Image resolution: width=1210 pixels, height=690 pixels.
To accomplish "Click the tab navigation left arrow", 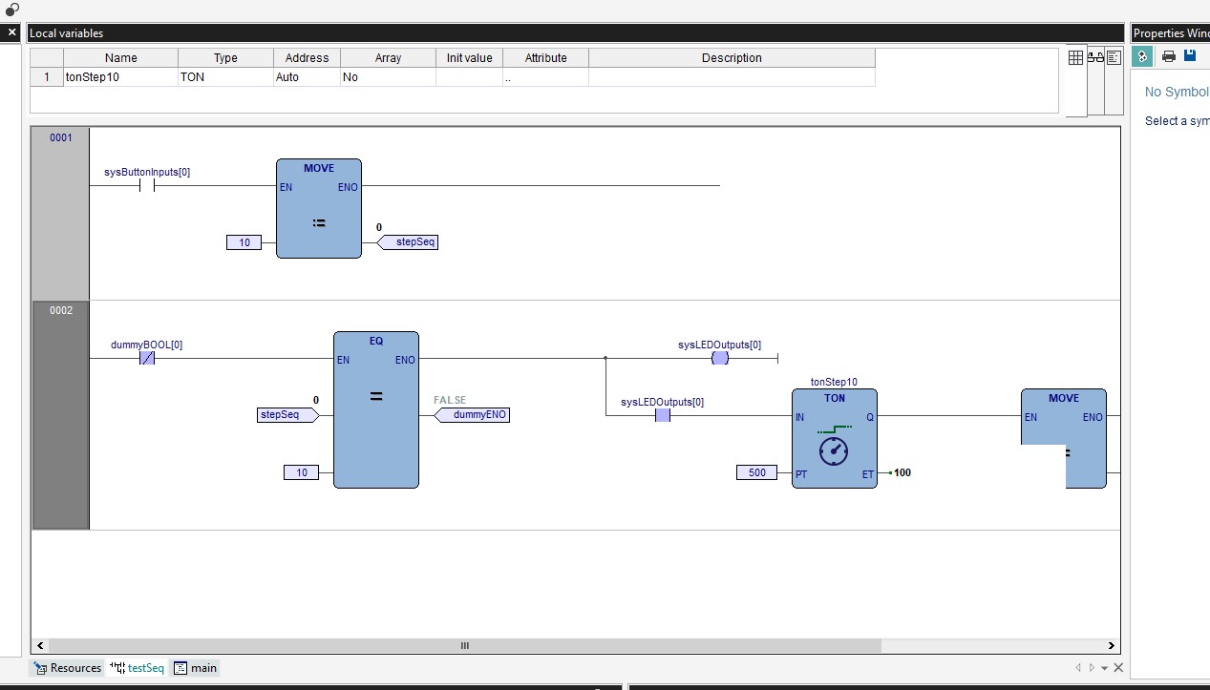I will pos(1077,667).
